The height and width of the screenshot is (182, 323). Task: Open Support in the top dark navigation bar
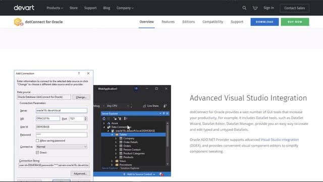[90, 8]
